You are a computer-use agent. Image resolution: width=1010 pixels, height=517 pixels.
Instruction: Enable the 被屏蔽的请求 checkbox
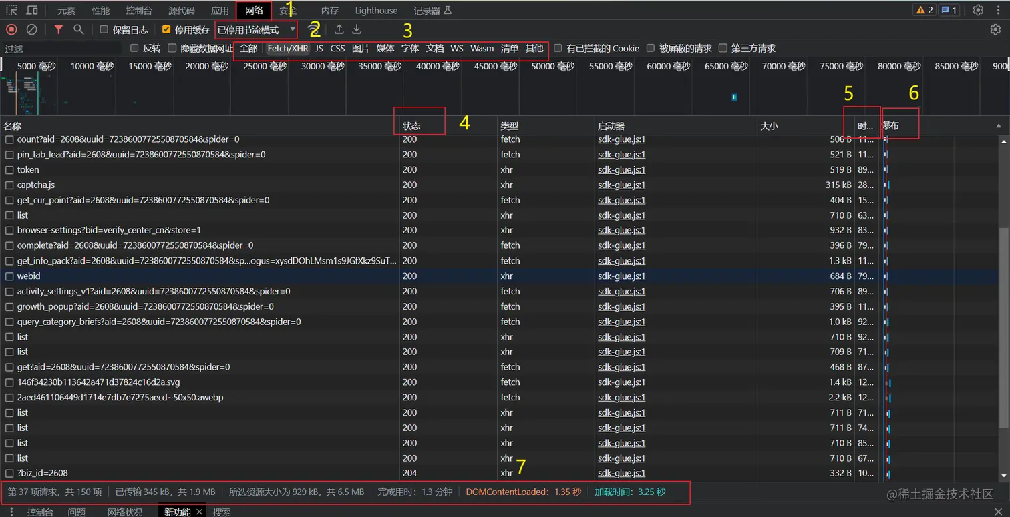click(651, 48)
